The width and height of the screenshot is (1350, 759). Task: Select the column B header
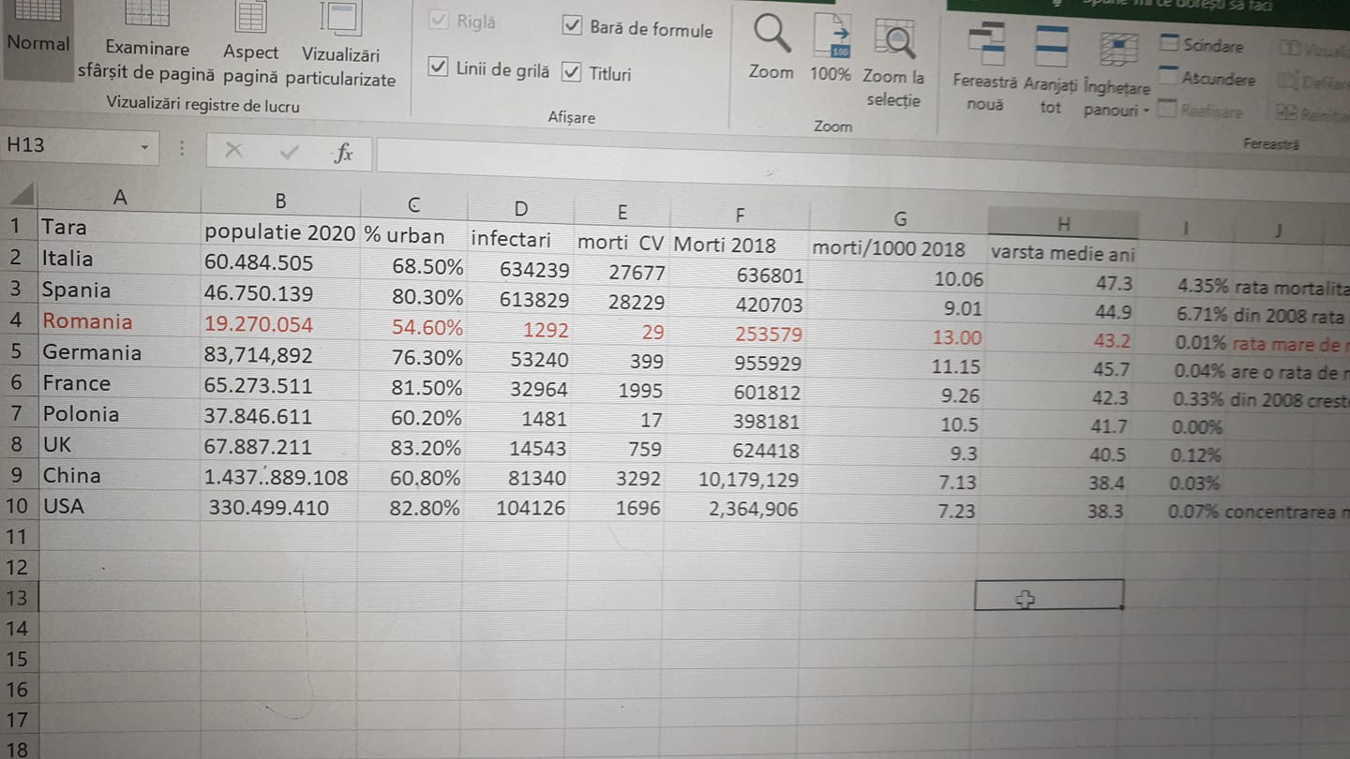click(279, 200)
